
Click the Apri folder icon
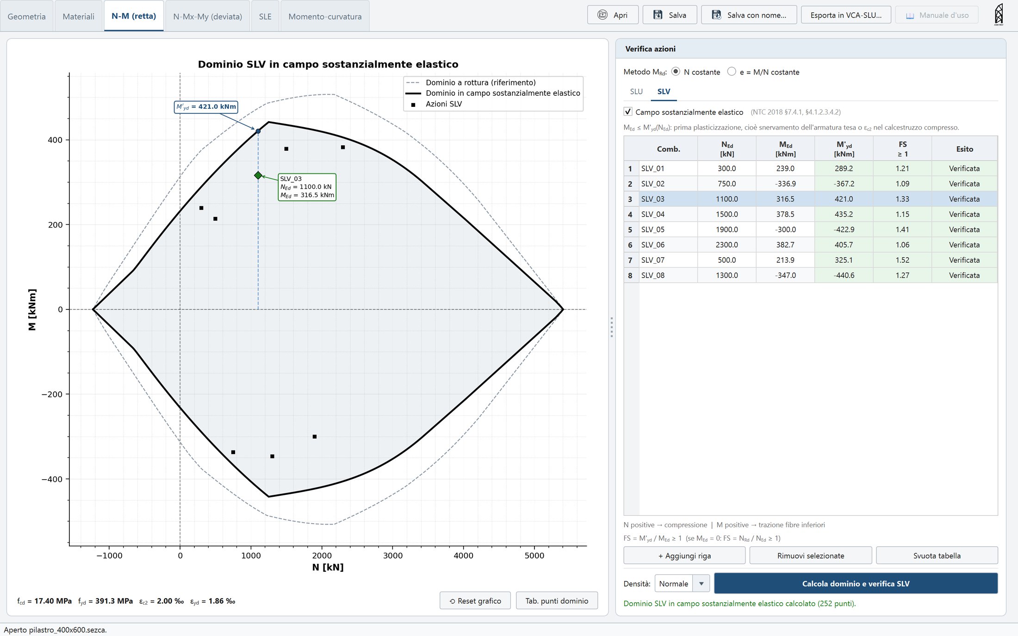[x=602, y=15]
